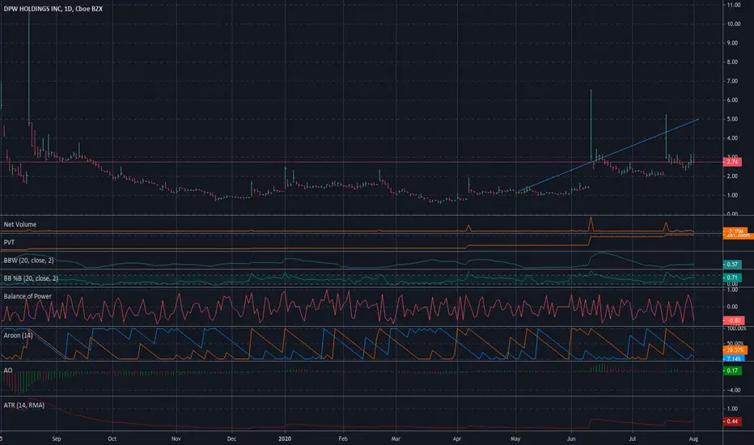Click the -4.00 AO scale label

tap(733, 390)
